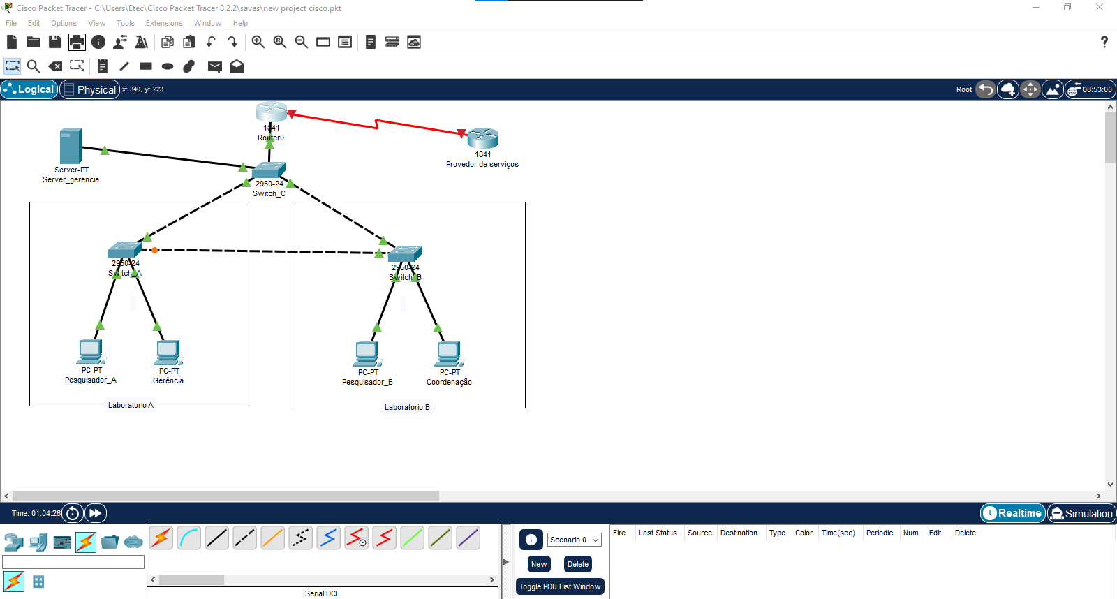Pick the Inspect magnifier tool
The width and height of the screenshot is (1117, 599).
tap(34, 66)
